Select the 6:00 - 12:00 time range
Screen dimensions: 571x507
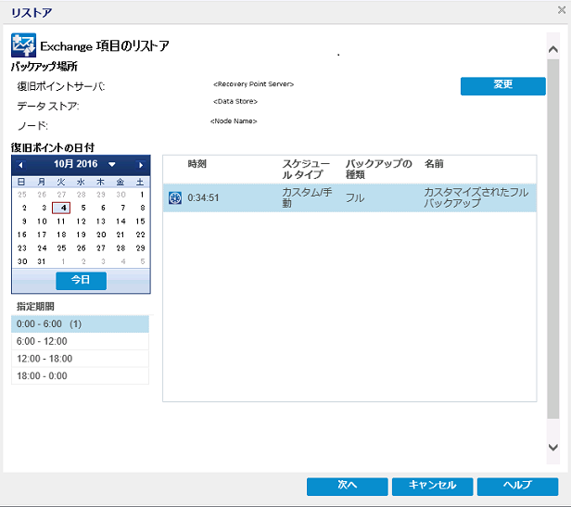click(x=80, y=341)
